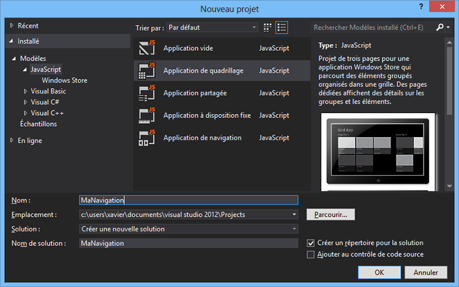Uncheck Créer un répertoire pour la solution
459x287 pixels.
[x=311, y=243]
